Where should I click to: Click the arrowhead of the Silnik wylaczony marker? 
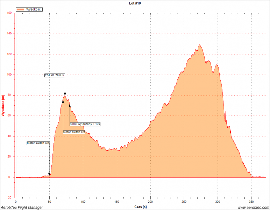tap(70, 105)
